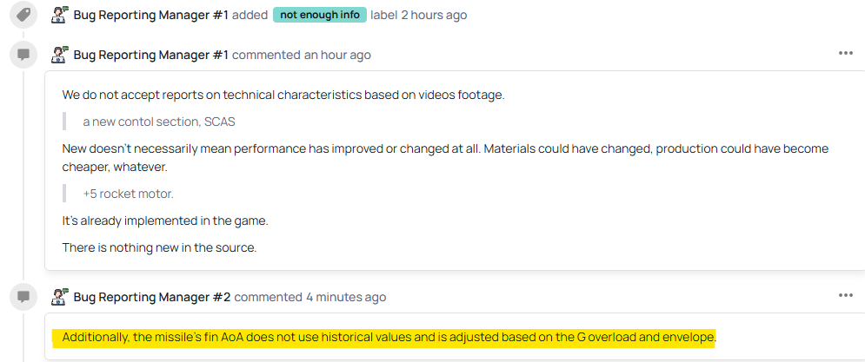Click the quoted '+5 rocket motor.' block
The width and height of the screenshot is (865, 362).
tap(128, 194)
